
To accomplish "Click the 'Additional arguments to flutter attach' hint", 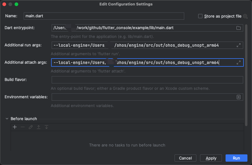I will click(88, 71).
